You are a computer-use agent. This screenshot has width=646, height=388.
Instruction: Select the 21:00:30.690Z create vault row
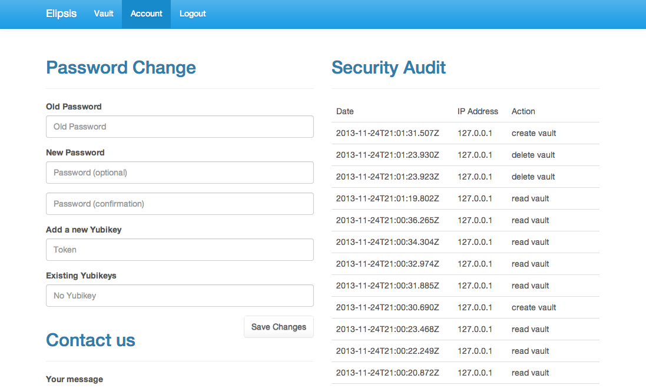pyautogui.click(x=465, y=307)
